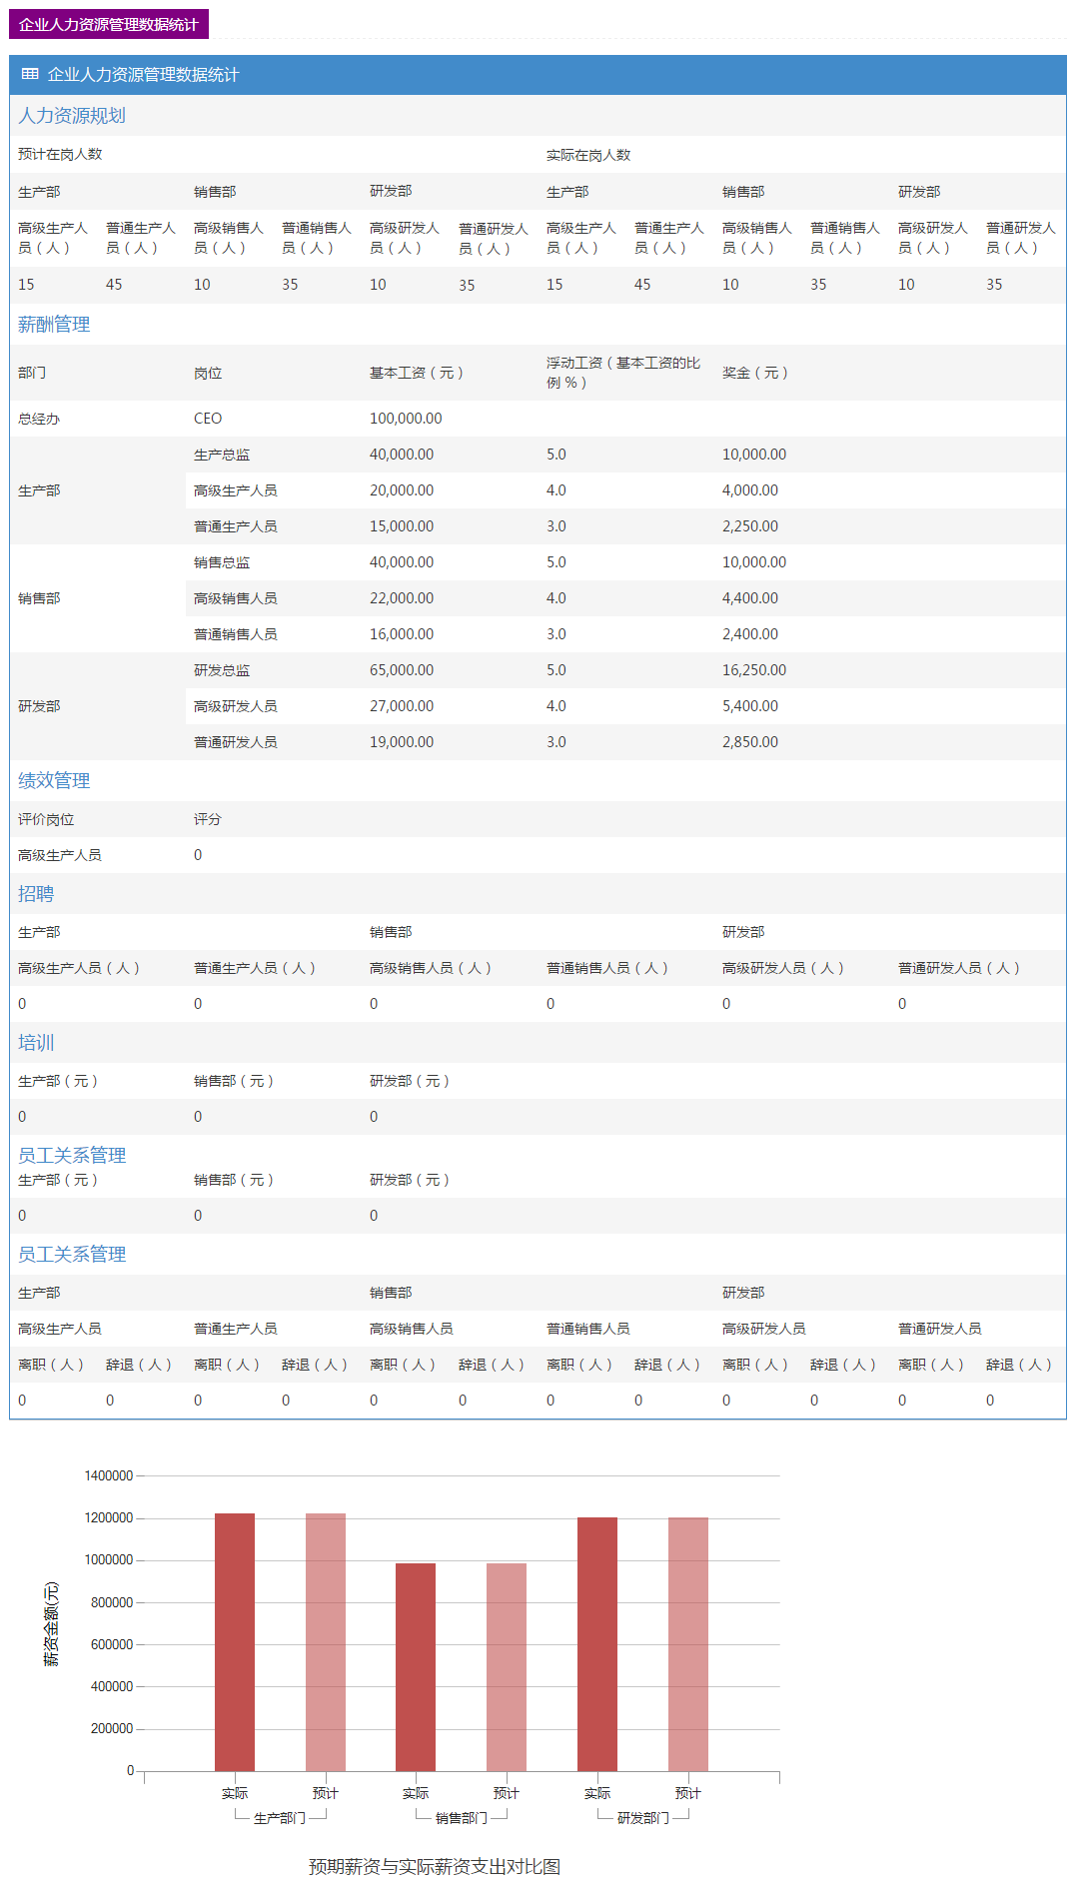Click the 预计 bar for 销售部门
This screenshot has height=1897, width=1089.
507,1667
